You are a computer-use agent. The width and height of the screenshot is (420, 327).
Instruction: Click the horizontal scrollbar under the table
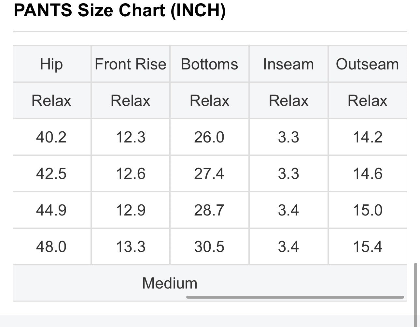coord(295,297)
